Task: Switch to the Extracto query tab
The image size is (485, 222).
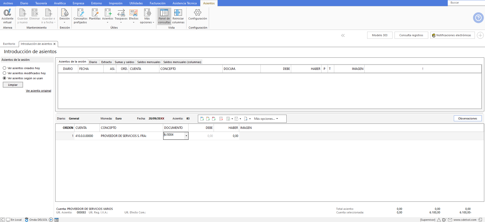Action: pyautogui.click(x=106, y=62)
